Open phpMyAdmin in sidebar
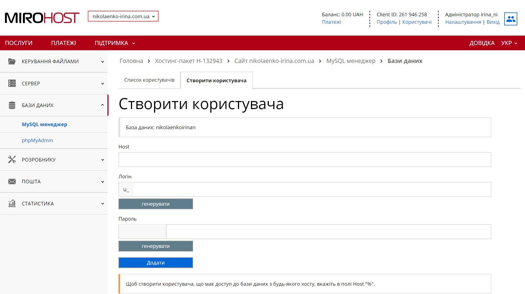This screenshot has height=294, width=525. point(37,140)
